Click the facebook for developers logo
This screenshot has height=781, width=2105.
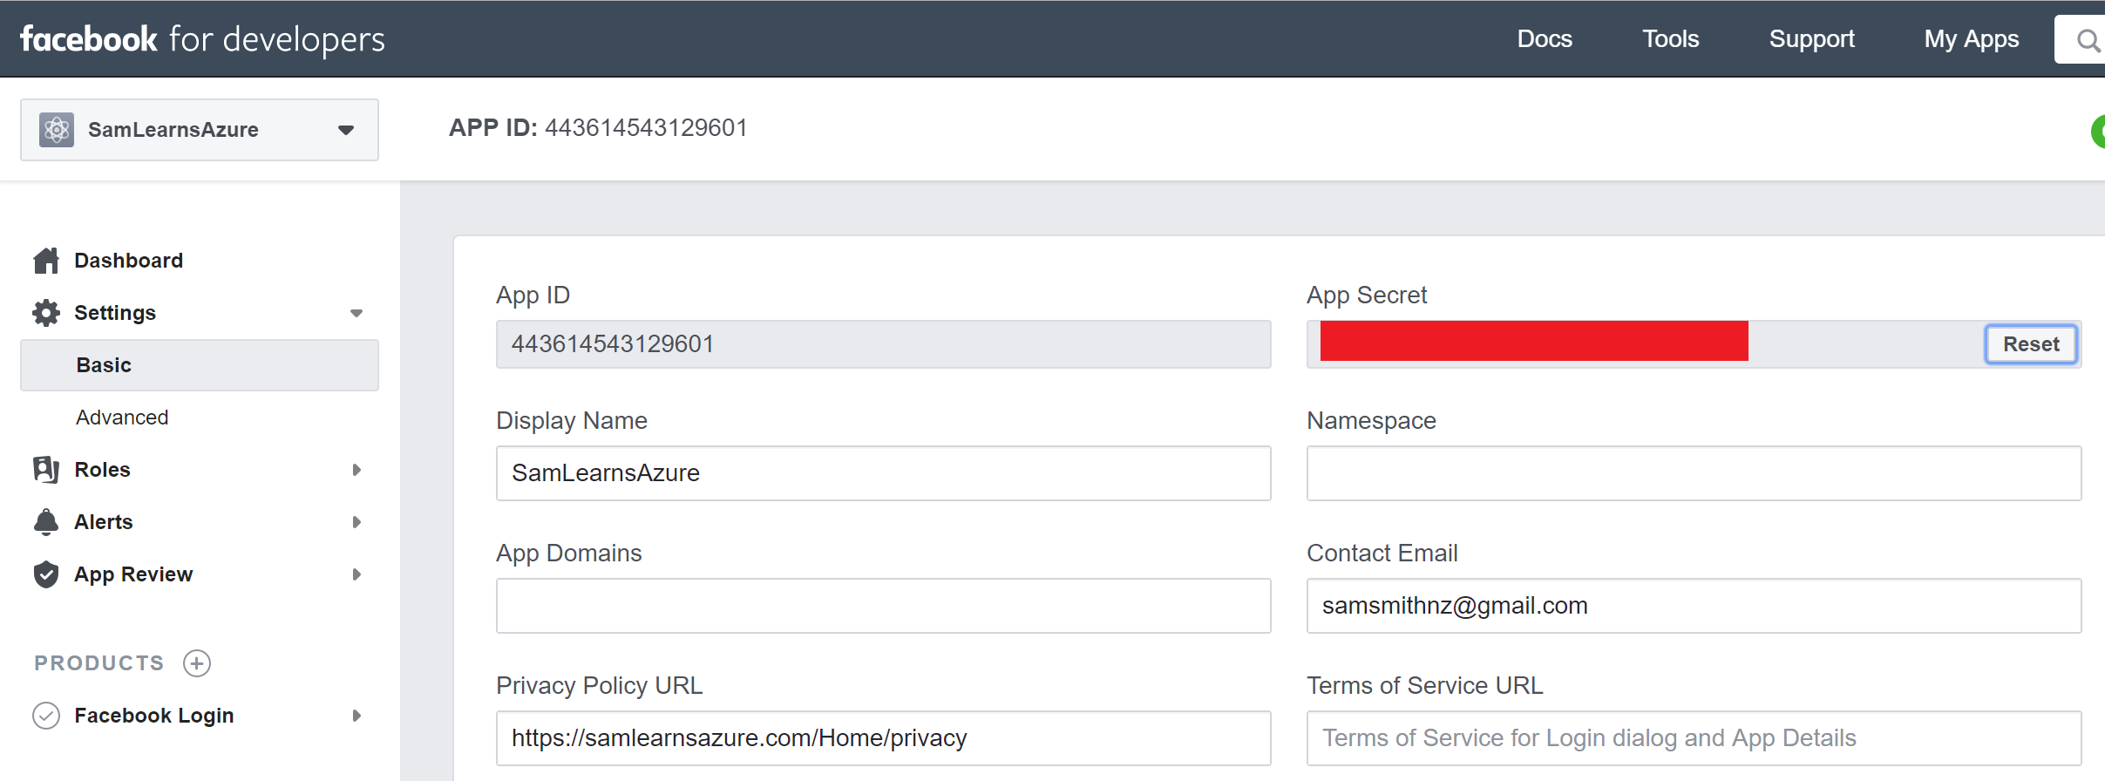pyautogui.click(x=202, y=39)
